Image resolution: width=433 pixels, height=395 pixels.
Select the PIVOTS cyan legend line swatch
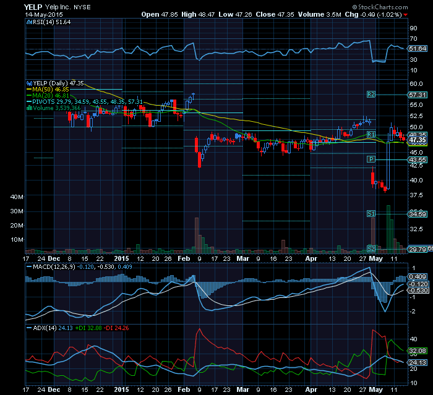(x=29, y=102)
